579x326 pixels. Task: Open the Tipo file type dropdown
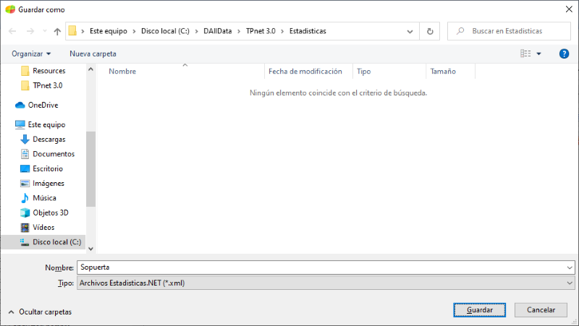326,283
